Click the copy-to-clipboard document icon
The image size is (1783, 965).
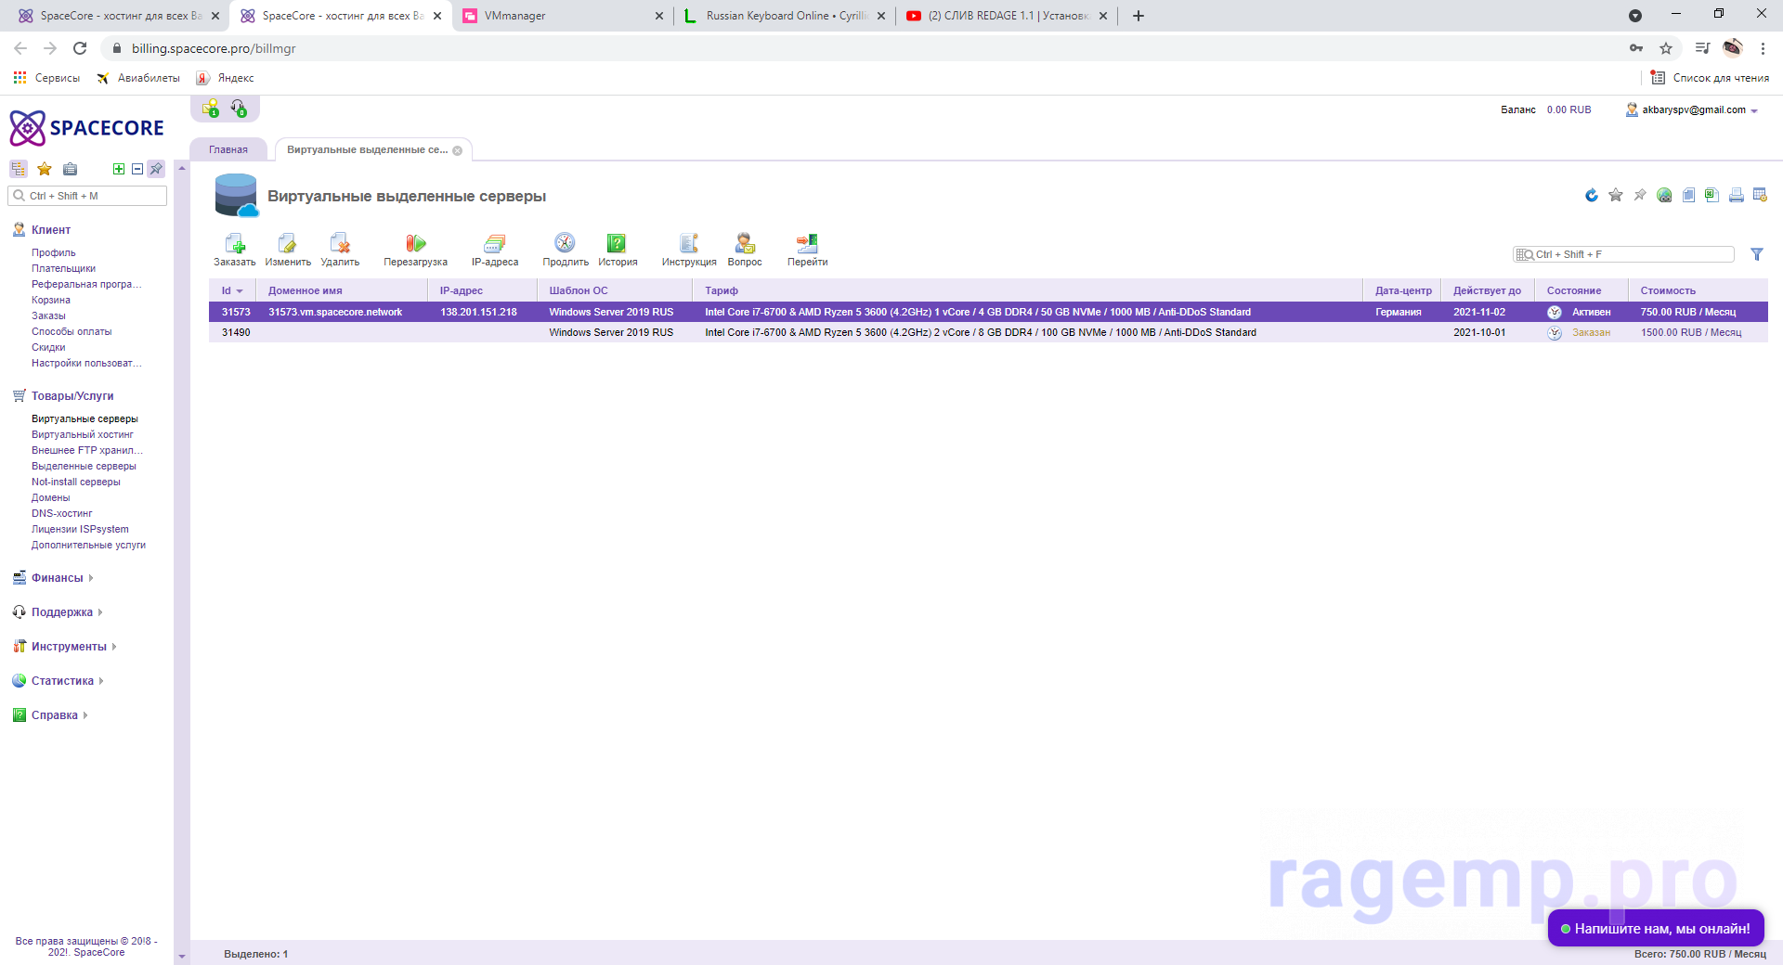pos(1688,195)
